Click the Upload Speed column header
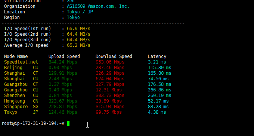254x136 pixels. click(64, 56)
